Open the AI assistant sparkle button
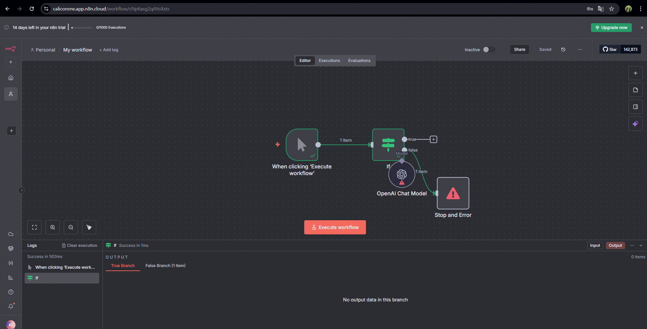 636,124
